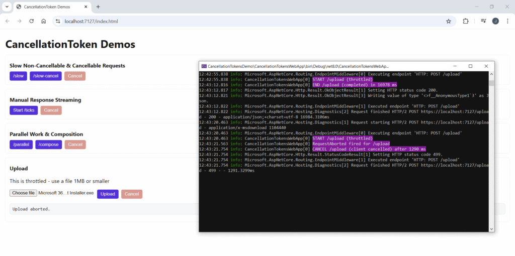The height and width of the screenshot is (256, 515).
Task: Go to the home page icon
Action: [43, 21]
